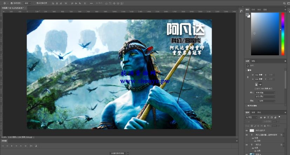The height and width of the screenshot is (155, 290).
Task: Click the collapsed history panel icon beside Color
Action: [241, 11]
